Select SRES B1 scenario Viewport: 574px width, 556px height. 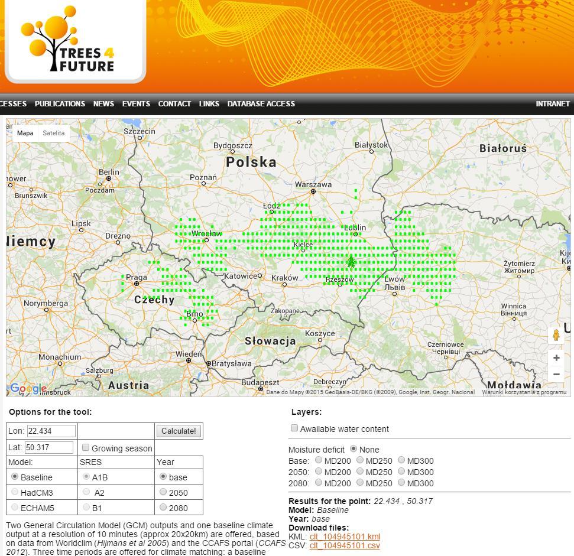tap(86, 508)
